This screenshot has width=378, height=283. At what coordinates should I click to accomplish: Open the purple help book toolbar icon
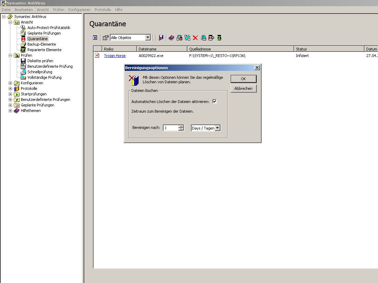[x=172, y=38]
